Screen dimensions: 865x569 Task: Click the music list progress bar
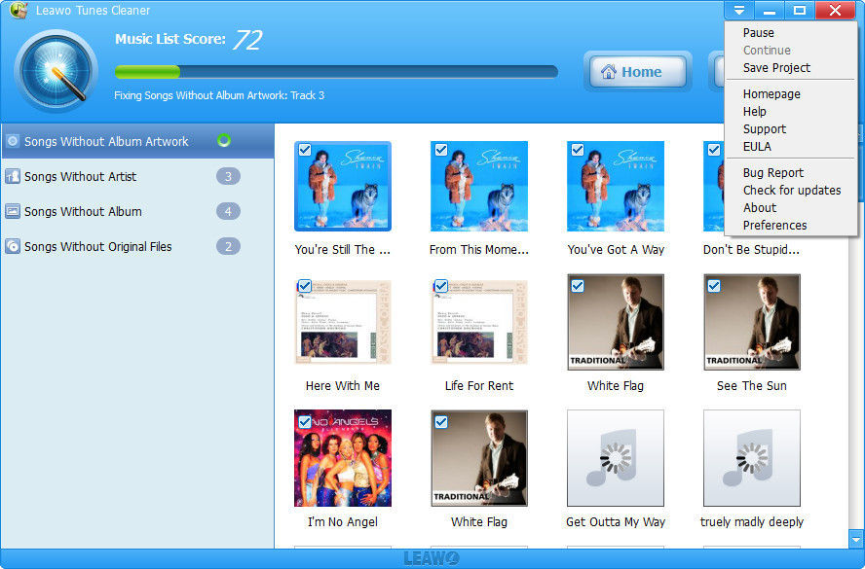click(x=336, y=72)
